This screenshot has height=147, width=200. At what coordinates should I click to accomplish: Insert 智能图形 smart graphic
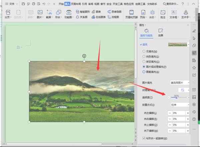tap(83, 12)
